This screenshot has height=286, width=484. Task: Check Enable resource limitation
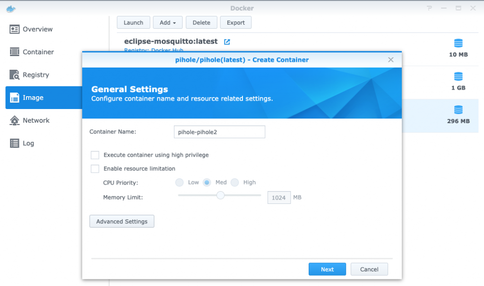pyautogui.click(x=95, y=168)
